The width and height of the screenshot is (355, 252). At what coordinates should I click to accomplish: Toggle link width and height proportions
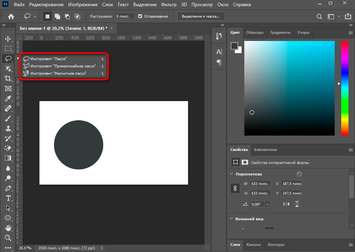click(235, 188)
